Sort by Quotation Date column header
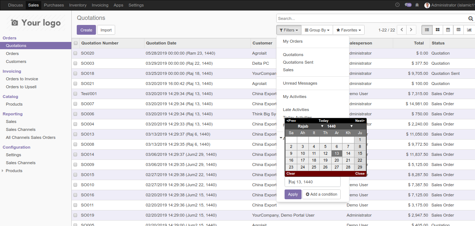The image size is (475, 226). click(197, 43)
